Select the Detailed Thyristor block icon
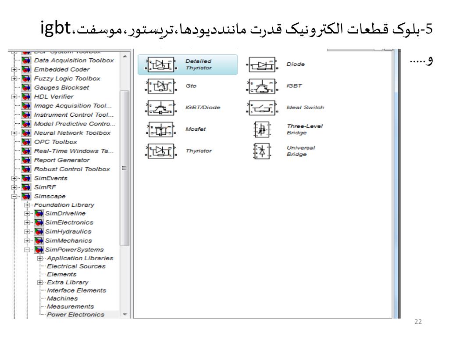The width and height of the screenshot is (449, 337). tap(161, 65)
